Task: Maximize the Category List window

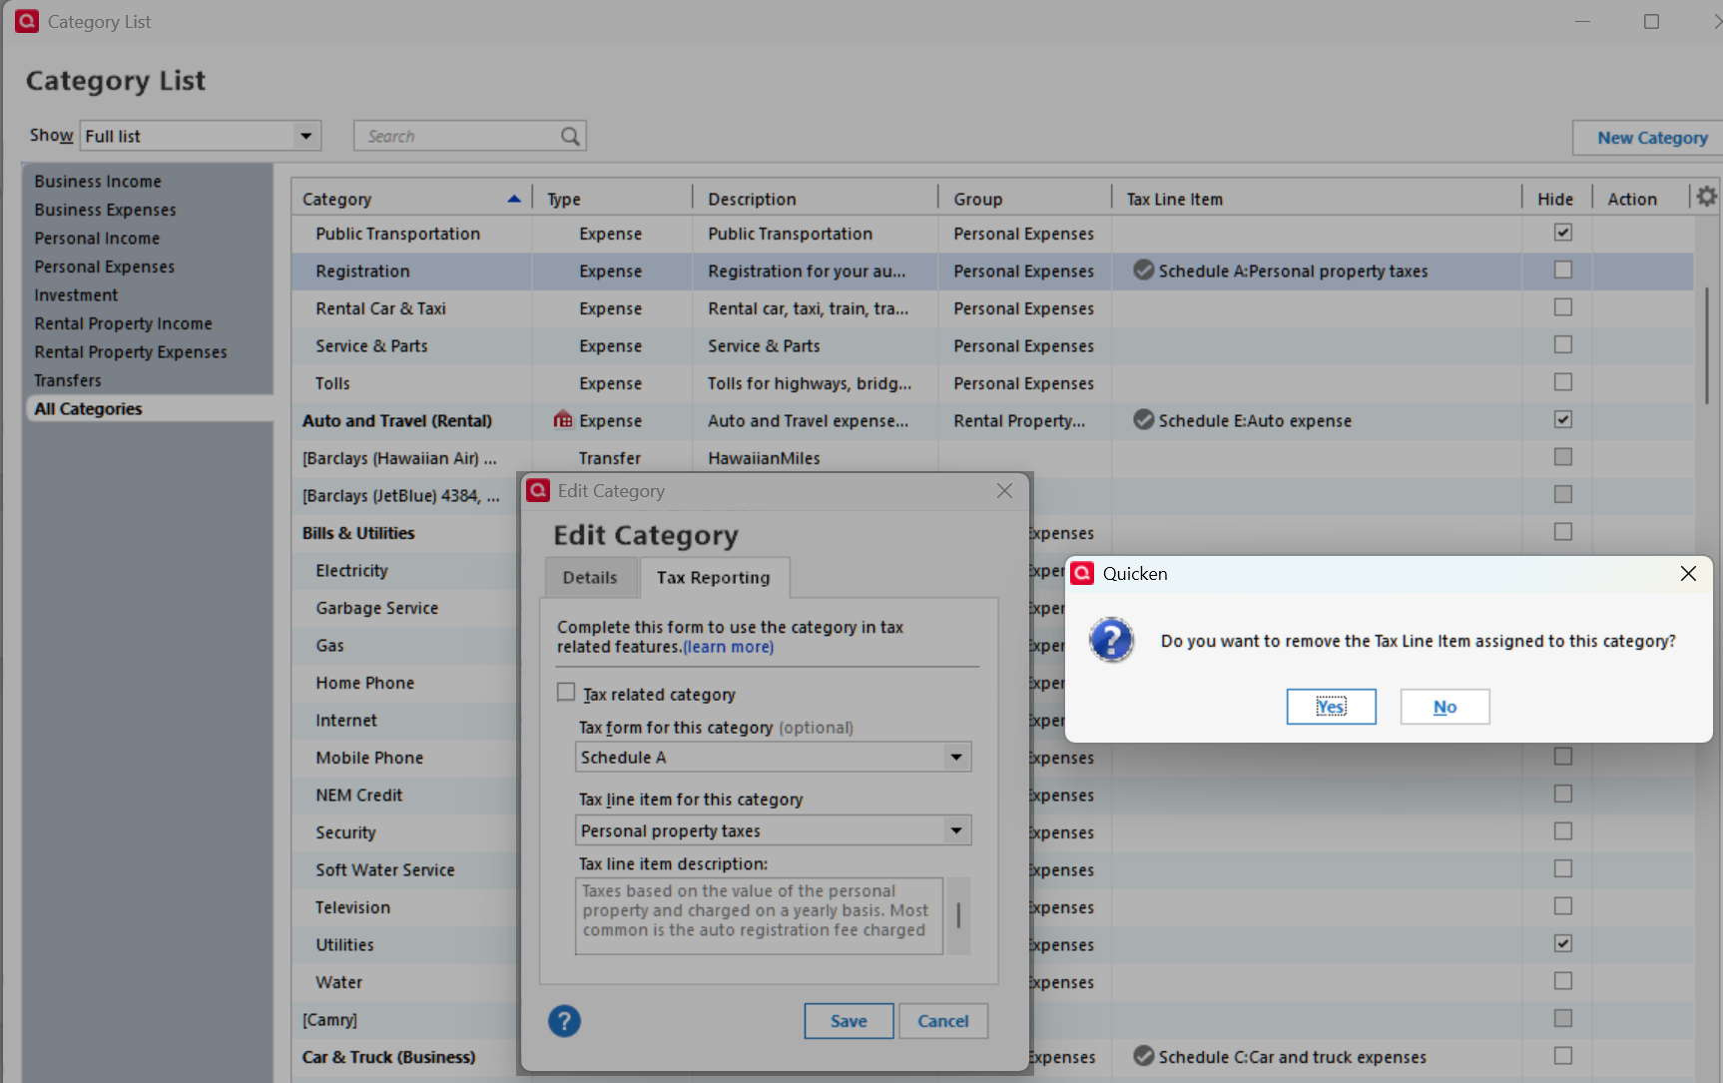Action: (x=1651, y=21)
